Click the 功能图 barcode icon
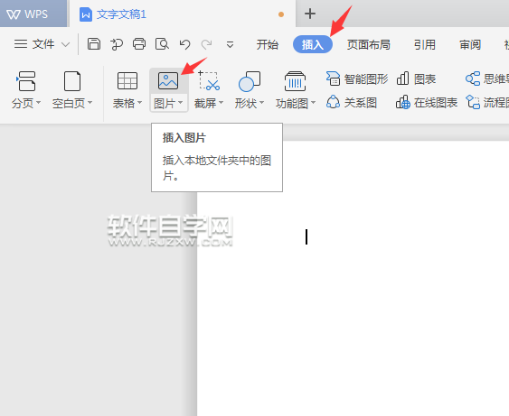The image size is (509, 416). (x=295, y=81)
